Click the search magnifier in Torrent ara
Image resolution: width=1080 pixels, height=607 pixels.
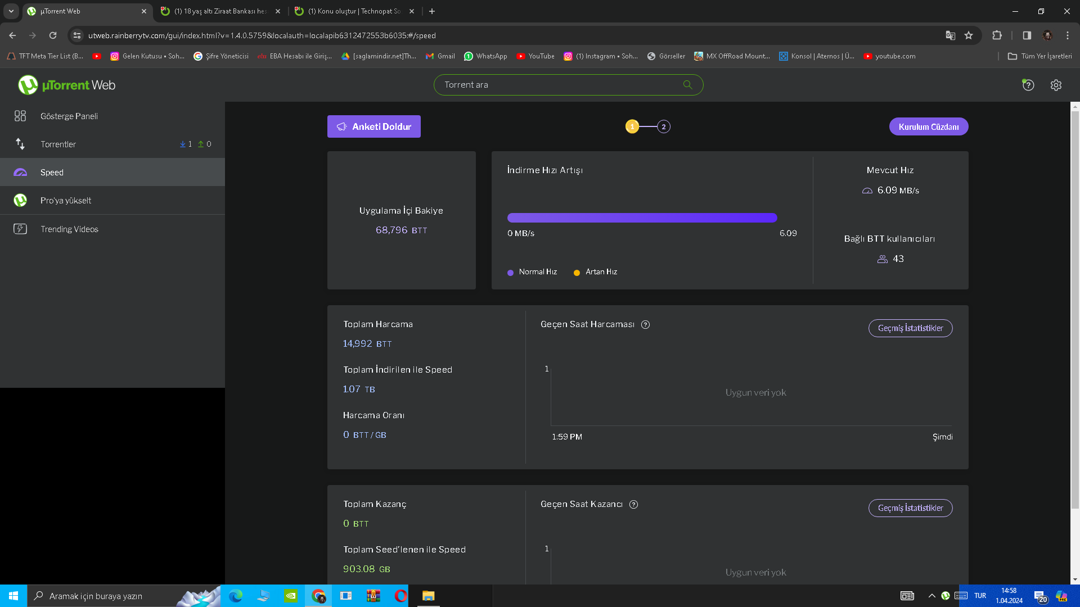(687, 85)
